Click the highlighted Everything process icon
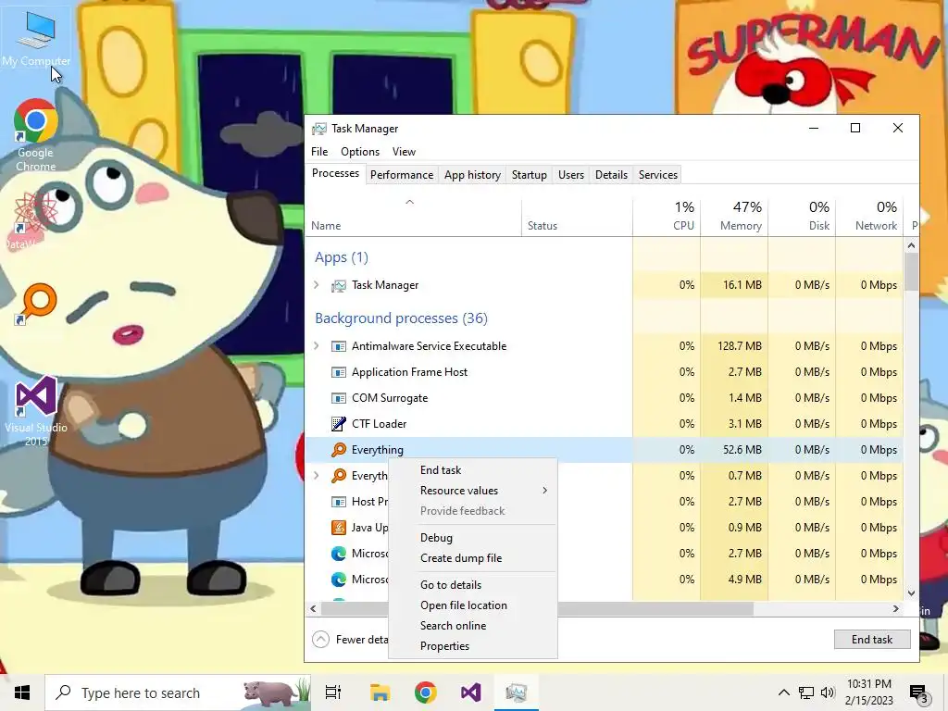Screen dimensions: 948x711 (339, 450)
